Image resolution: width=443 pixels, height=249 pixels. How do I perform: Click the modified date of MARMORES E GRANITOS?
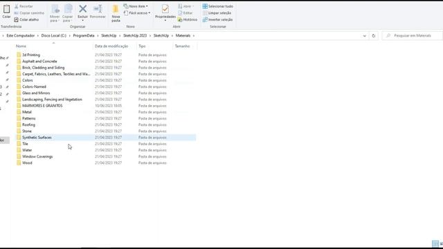click(109, 106)
